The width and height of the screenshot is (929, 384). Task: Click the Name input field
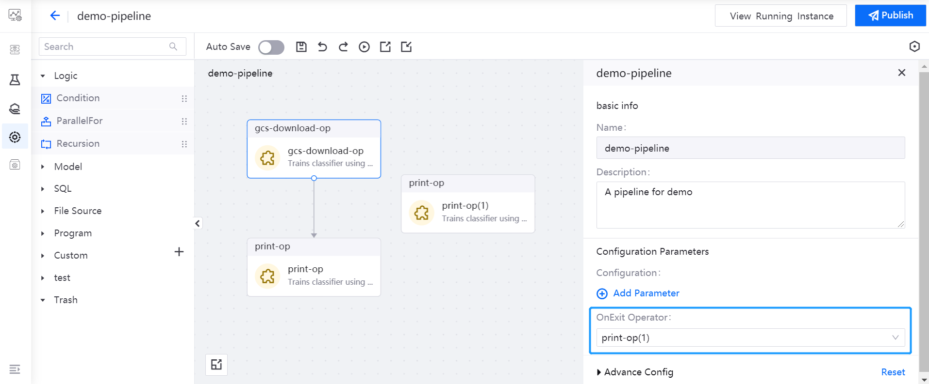[x=750, y=148]
